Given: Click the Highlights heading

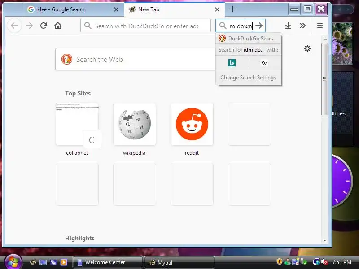Looking at the screenshot, I should click(x=80, y=238).
